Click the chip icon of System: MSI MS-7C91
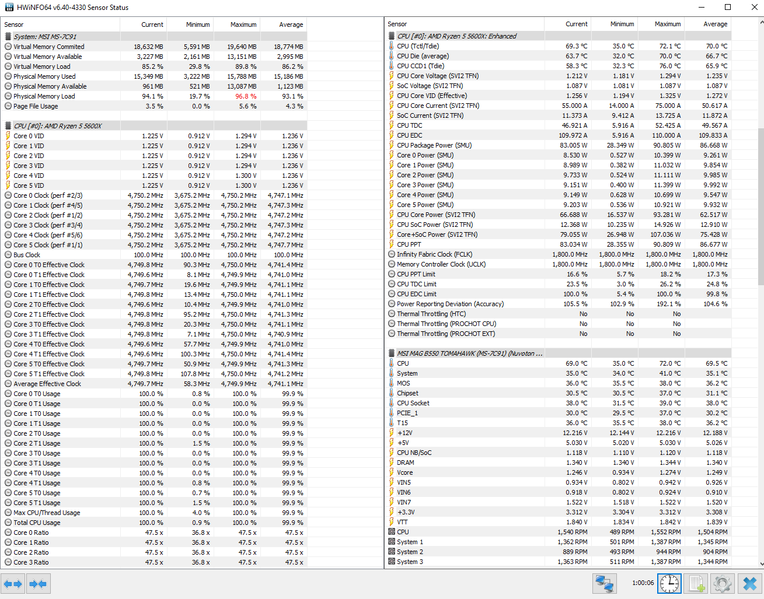This screenshot has height=599, width=764. [8, 37]
